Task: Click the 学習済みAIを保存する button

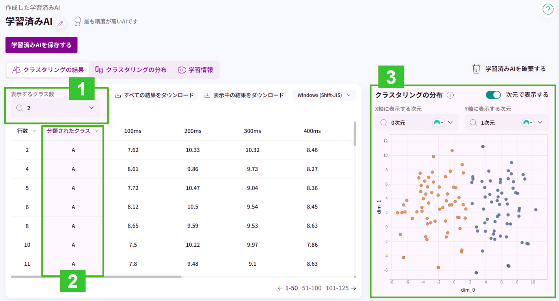Action: (41, 45)
